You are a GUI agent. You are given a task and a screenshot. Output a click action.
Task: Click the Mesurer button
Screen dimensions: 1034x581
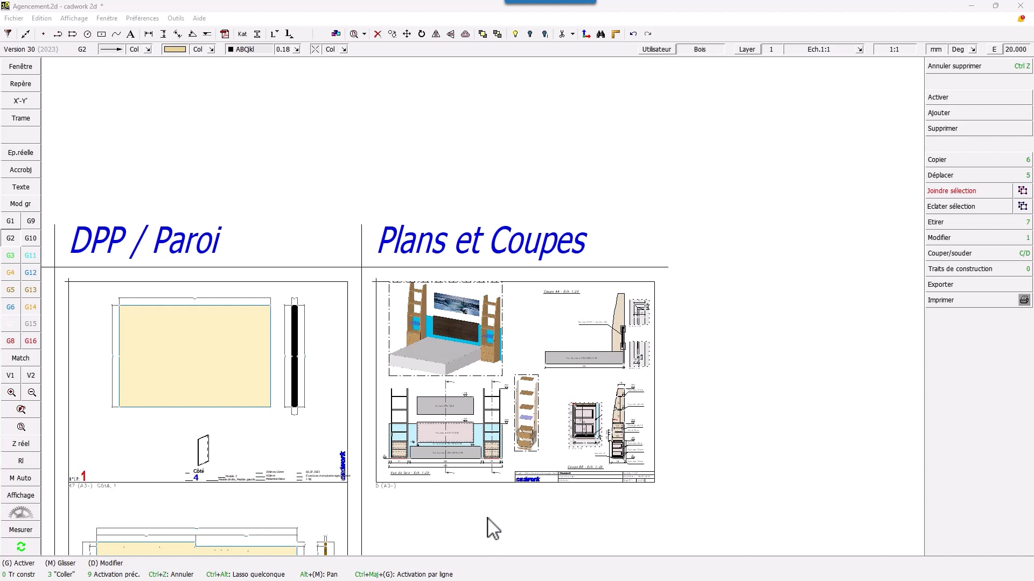pos(21,529)
